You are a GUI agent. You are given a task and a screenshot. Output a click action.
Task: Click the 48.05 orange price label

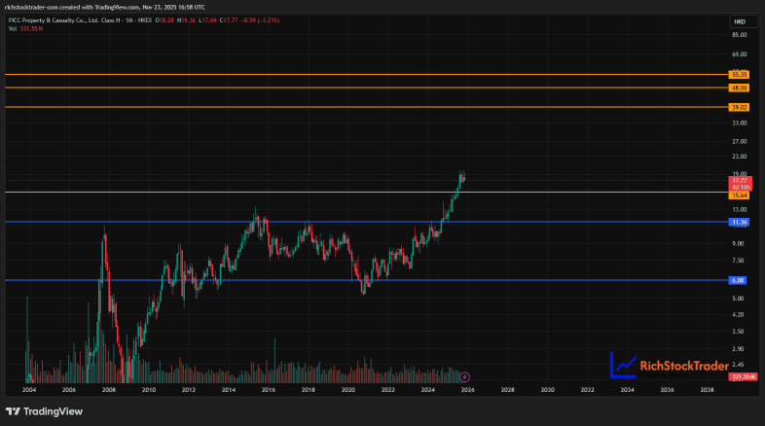click(739, 88)
